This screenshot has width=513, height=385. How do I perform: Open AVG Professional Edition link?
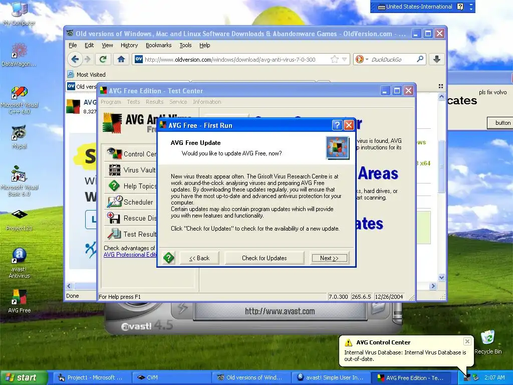tap(130, 254)
